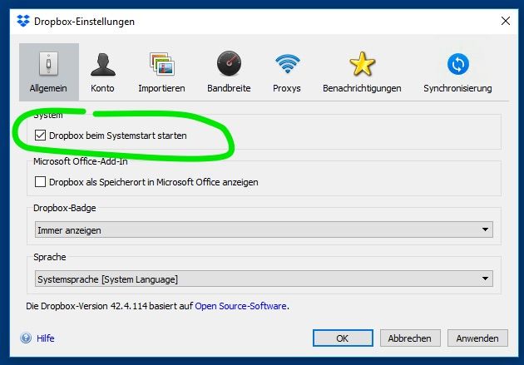Confirm settings with the OK button

coord(343,338)
